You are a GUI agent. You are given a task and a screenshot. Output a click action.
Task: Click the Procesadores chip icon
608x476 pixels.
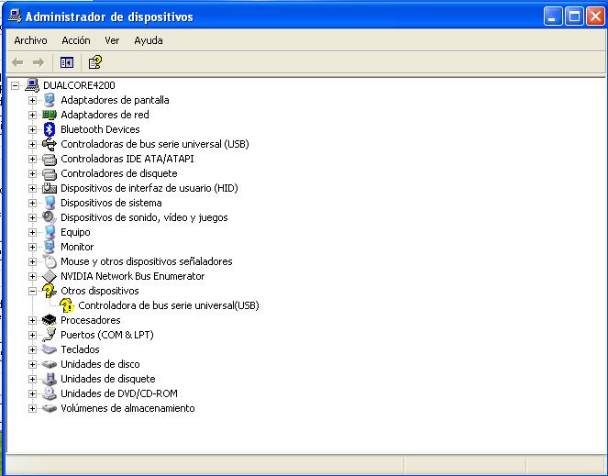tap(50, 320)
